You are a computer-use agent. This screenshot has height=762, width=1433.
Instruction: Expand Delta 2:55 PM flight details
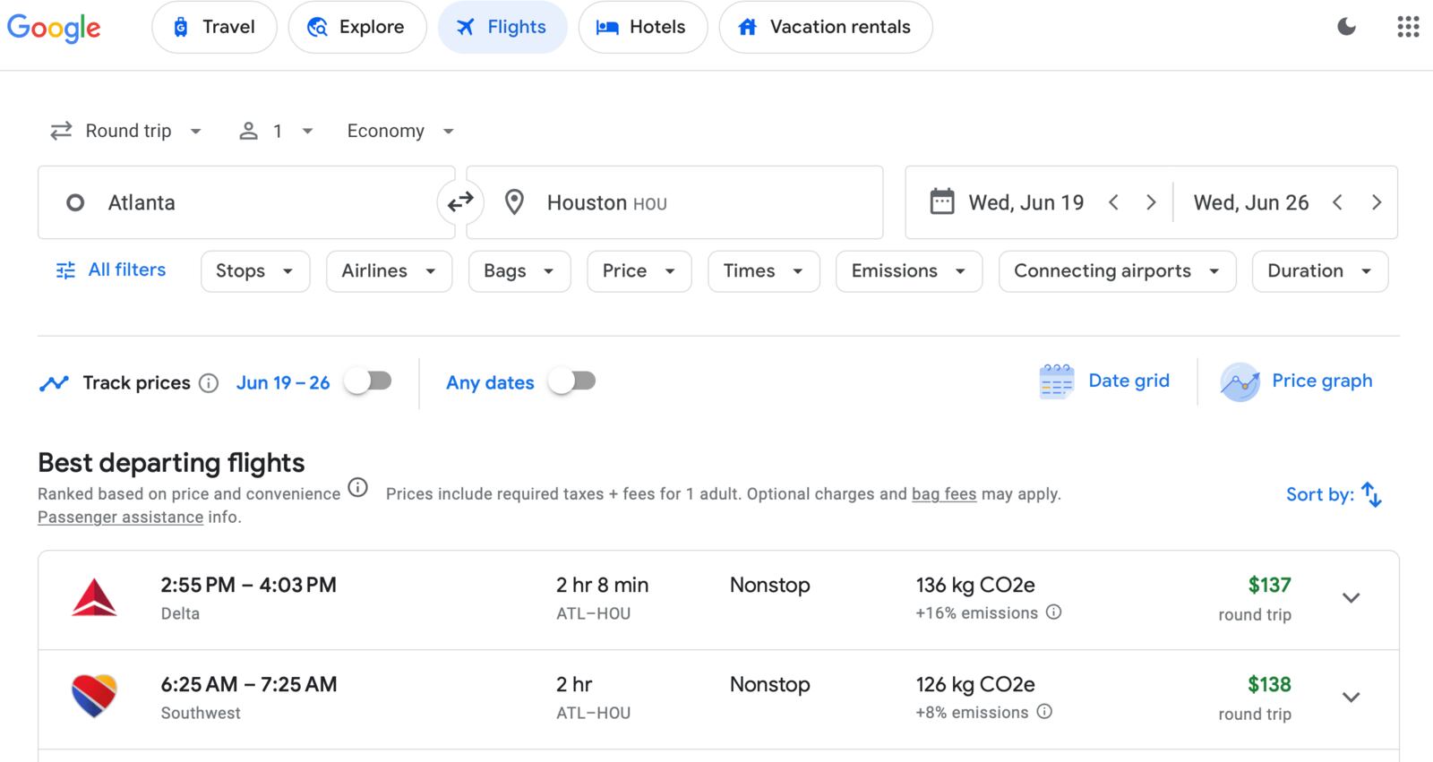pyautogui.click(x=1351, y=598)
